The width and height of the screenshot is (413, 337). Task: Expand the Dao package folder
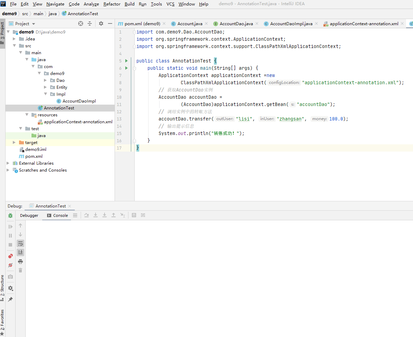pos(46,80)
